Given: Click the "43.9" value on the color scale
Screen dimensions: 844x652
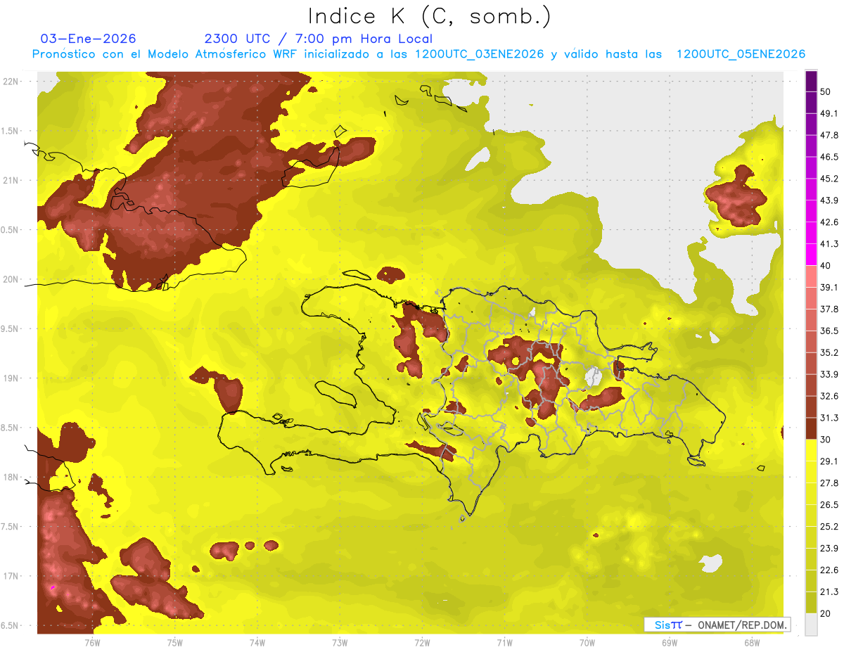Looking at the screenshot, I should tap(829, 200).
